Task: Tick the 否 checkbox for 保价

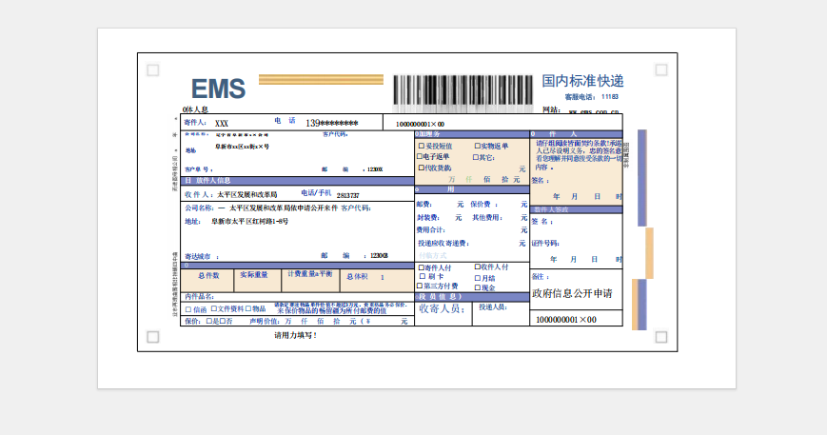Action: [223, 321]
